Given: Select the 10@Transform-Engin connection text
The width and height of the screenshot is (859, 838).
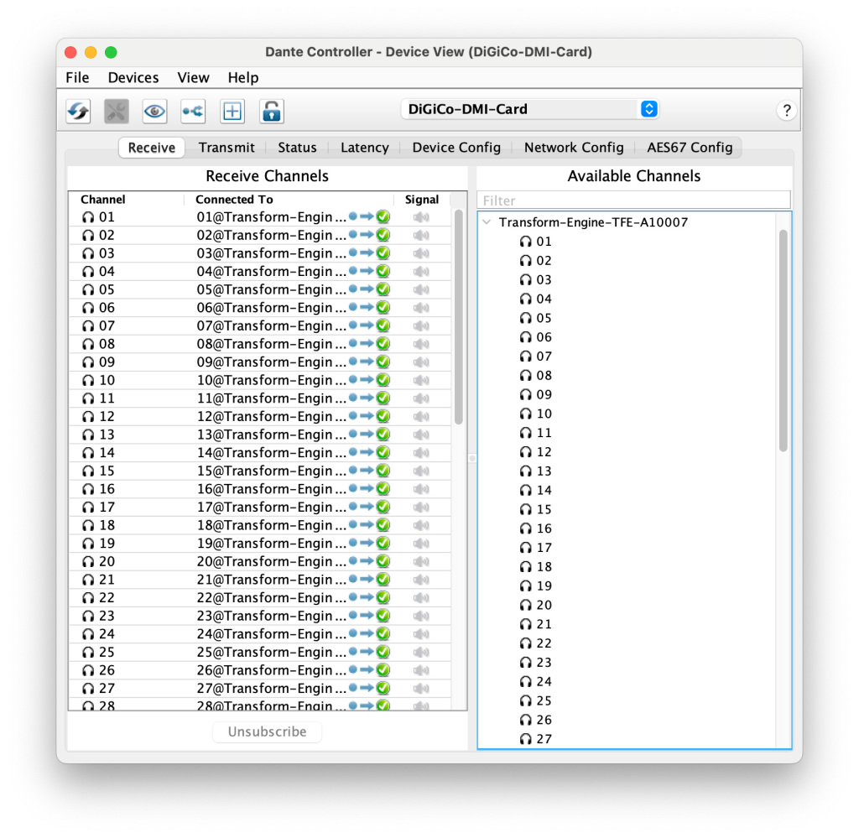Looking at the screenshot, I should tap(271, 380).
